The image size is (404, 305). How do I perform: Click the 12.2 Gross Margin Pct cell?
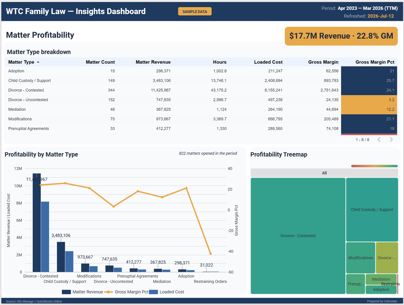coord(369,110)
